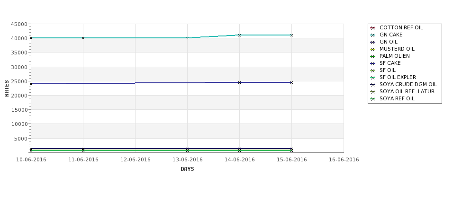
Task: Click the SF OIL EXPLER legend marker
Action: (x=373, y=78)
